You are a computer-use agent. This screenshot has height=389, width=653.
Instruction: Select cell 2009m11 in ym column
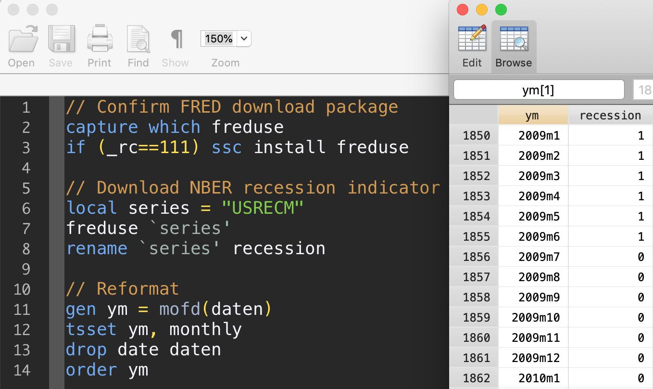[x=533, y=338]
